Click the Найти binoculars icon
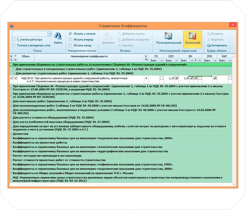 point(58,36)
